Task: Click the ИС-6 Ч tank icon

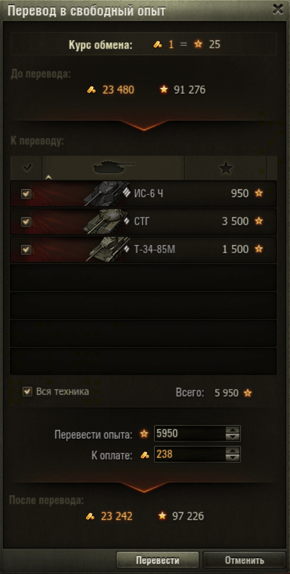Action: coord(107,193)
